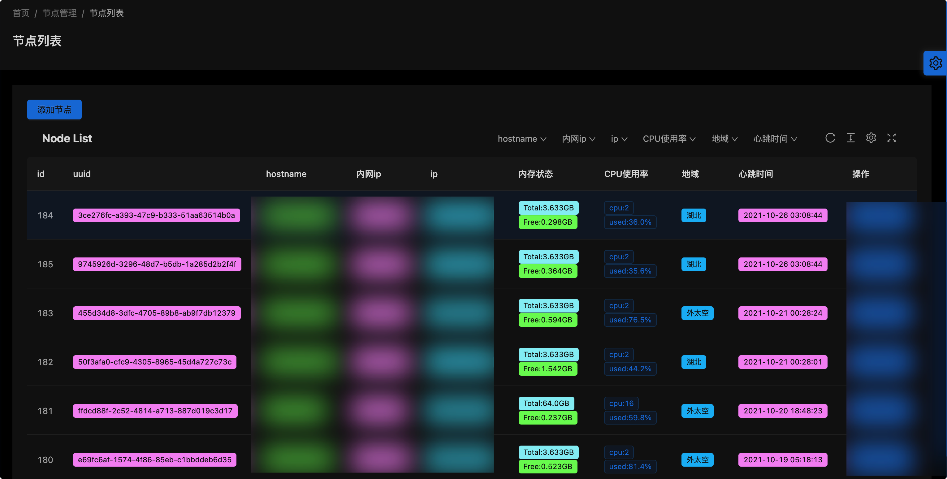Click heartbeat tag 2021-10-20 18:48:23
947x479 pixels.
pos(783,411)
